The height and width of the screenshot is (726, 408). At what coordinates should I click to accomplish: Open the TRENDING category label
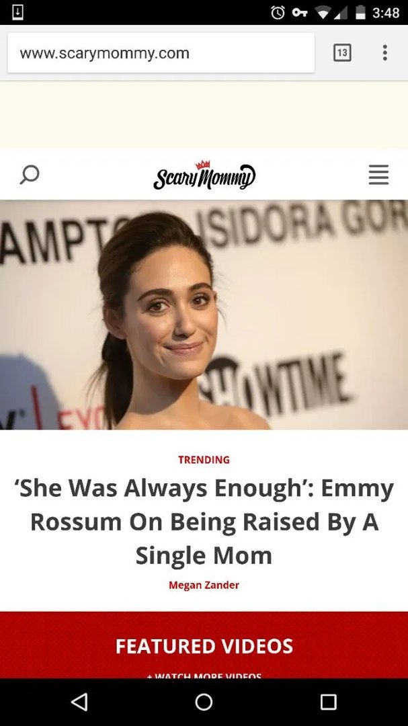click(204, 460)
